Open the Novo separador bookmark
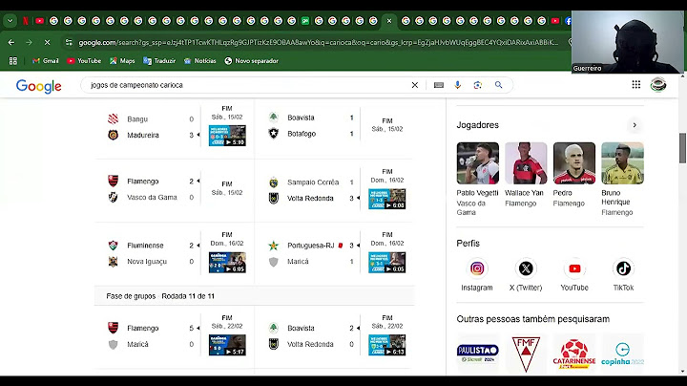This screenshot has width=687, height=386. click(252, 61)
